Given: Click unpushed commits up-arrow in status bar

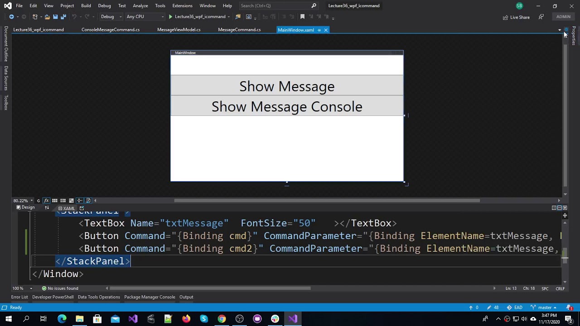Looking at the screenshot, I should pos(473,308).
